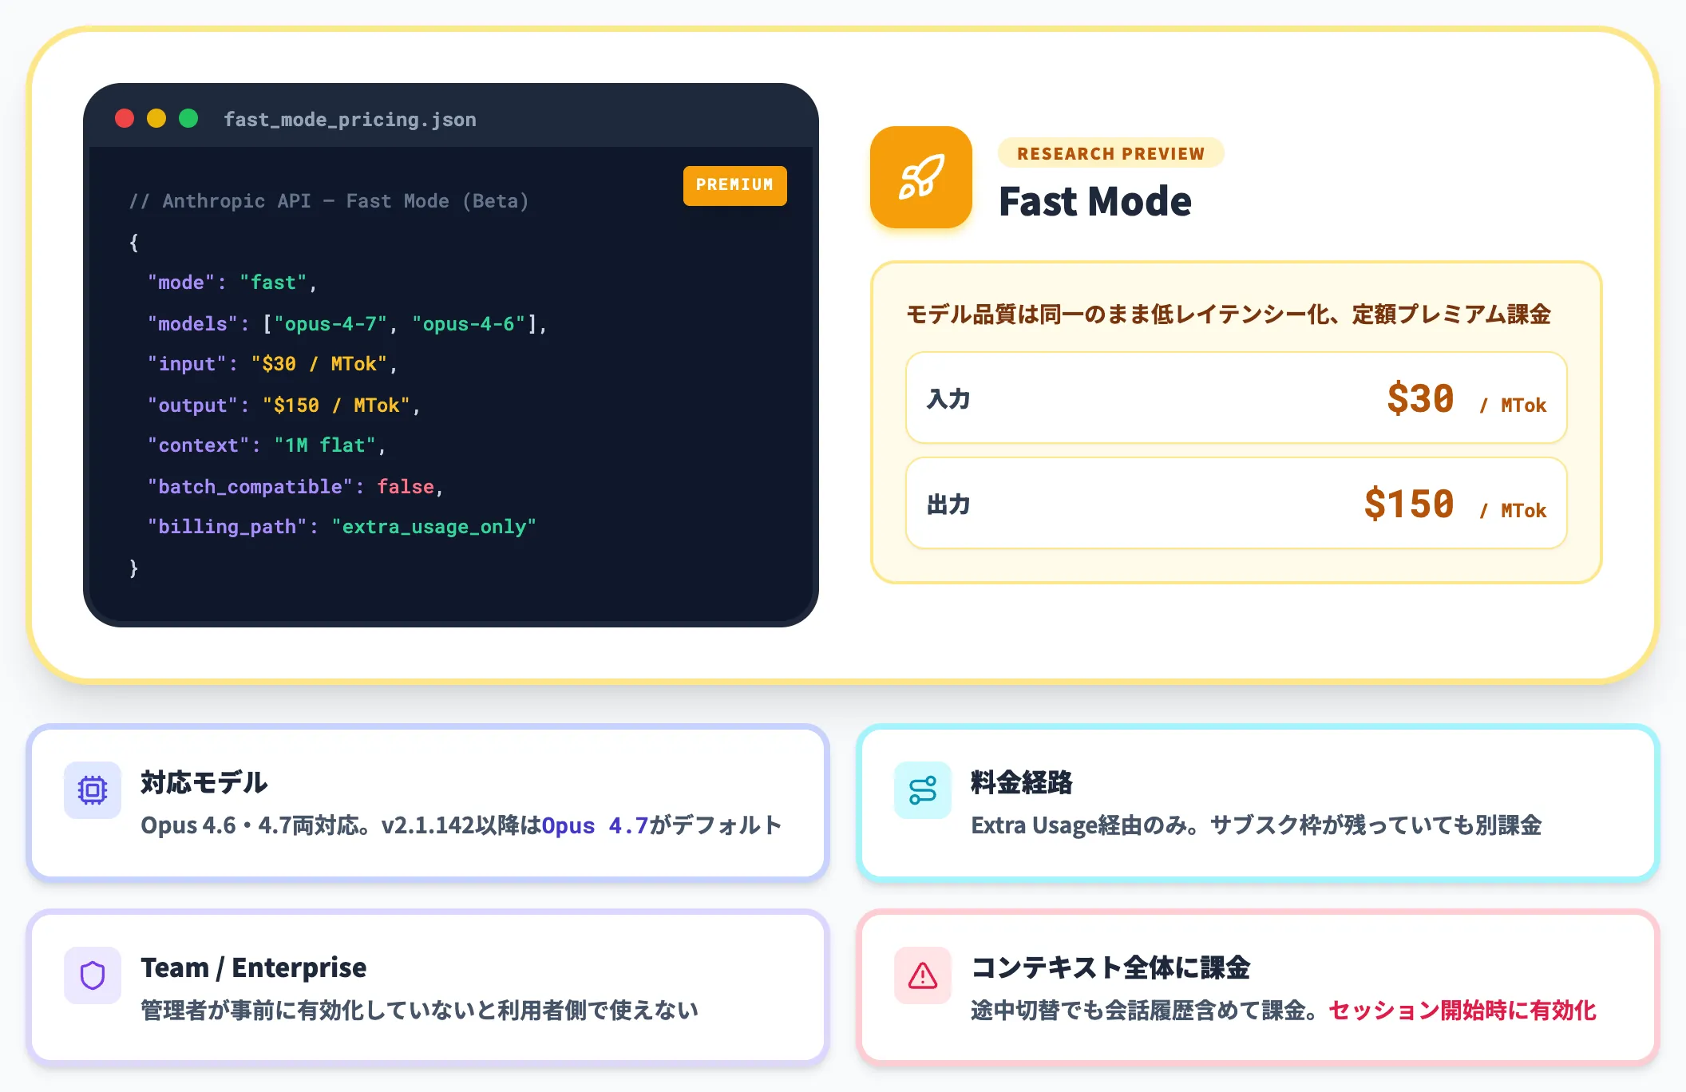Click the Extra Usage経由のみ description text
The height and width of the screenshot is (1092, 1686).
1257,825
